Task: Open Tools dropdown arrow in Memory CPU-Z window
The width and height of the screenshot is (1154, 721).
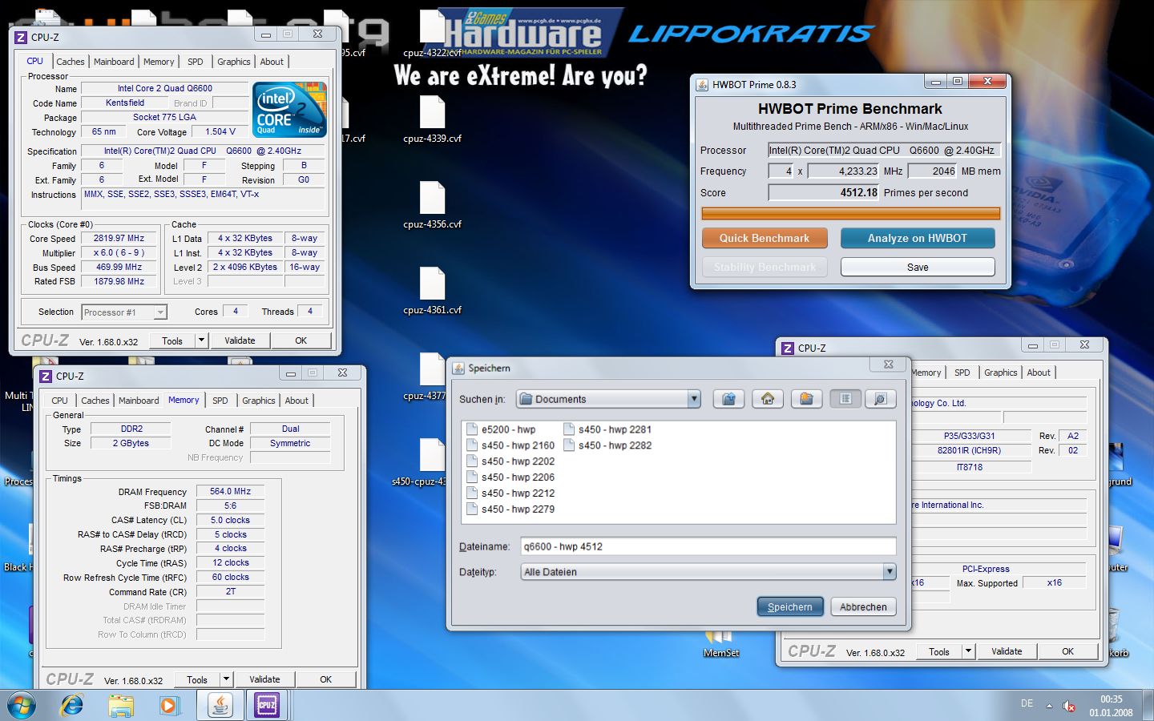Action: point(226,679)
